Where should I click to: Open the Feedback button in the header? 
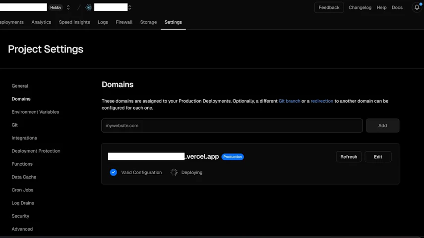click(329, 7)
